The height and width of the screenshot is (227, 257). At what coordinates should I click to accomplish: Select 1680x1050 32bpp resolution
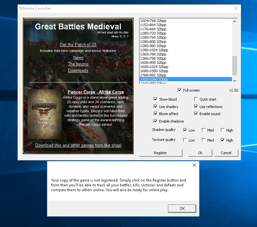tap(186, 71)
